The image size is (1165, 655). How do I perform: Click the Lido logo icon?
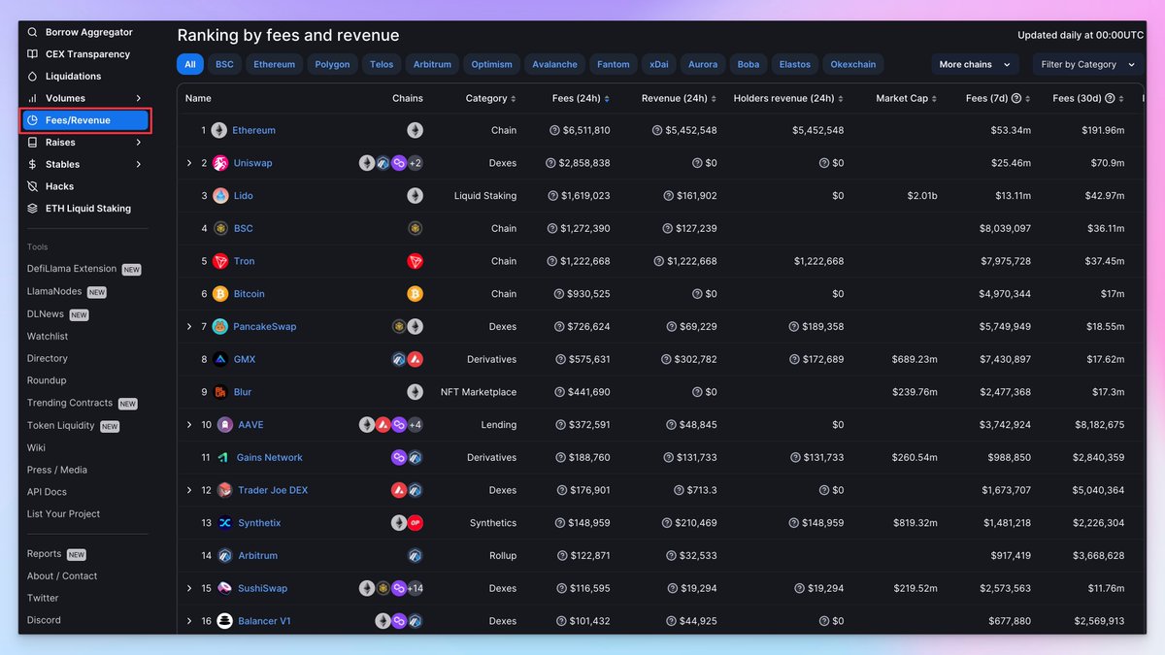(x=220, y=195)
